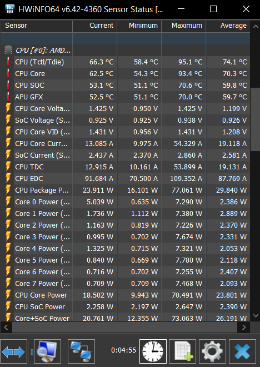260x367 pixels.
Task: Open sensor settings via gear icon
Action: (212, 351)
